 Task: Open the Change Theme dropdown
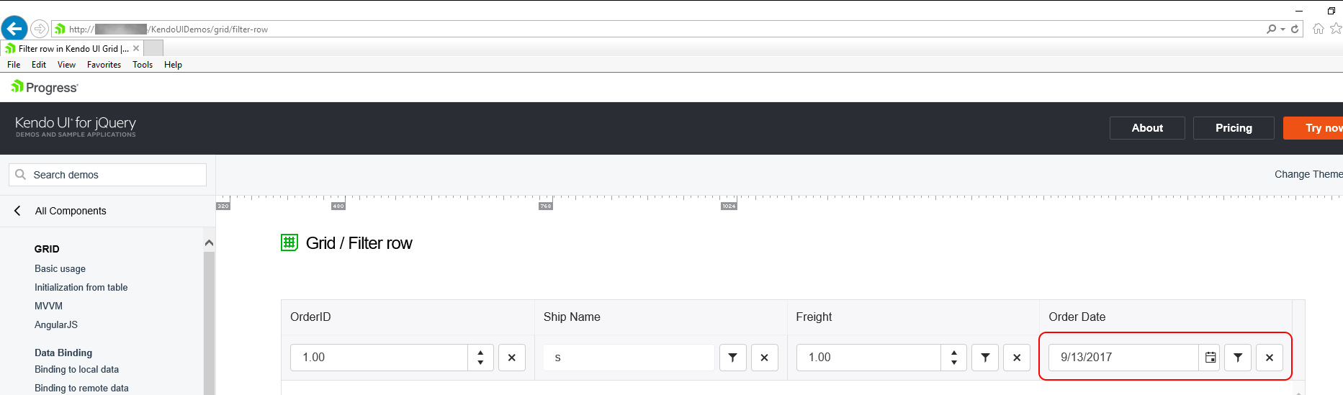pyautogui.click(x=1308, y=174)
